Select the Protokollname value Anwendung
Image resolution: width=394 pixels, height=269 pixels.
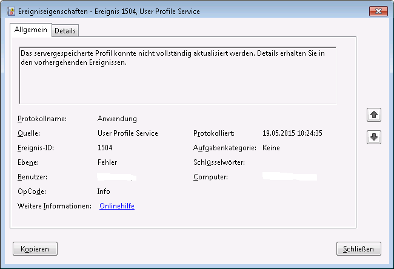pyautogui.click(x=117, y=119)
